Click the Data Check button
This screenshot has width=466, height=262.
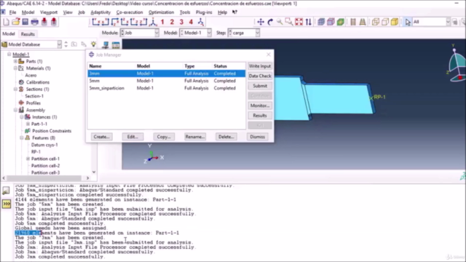pos(260,76)
